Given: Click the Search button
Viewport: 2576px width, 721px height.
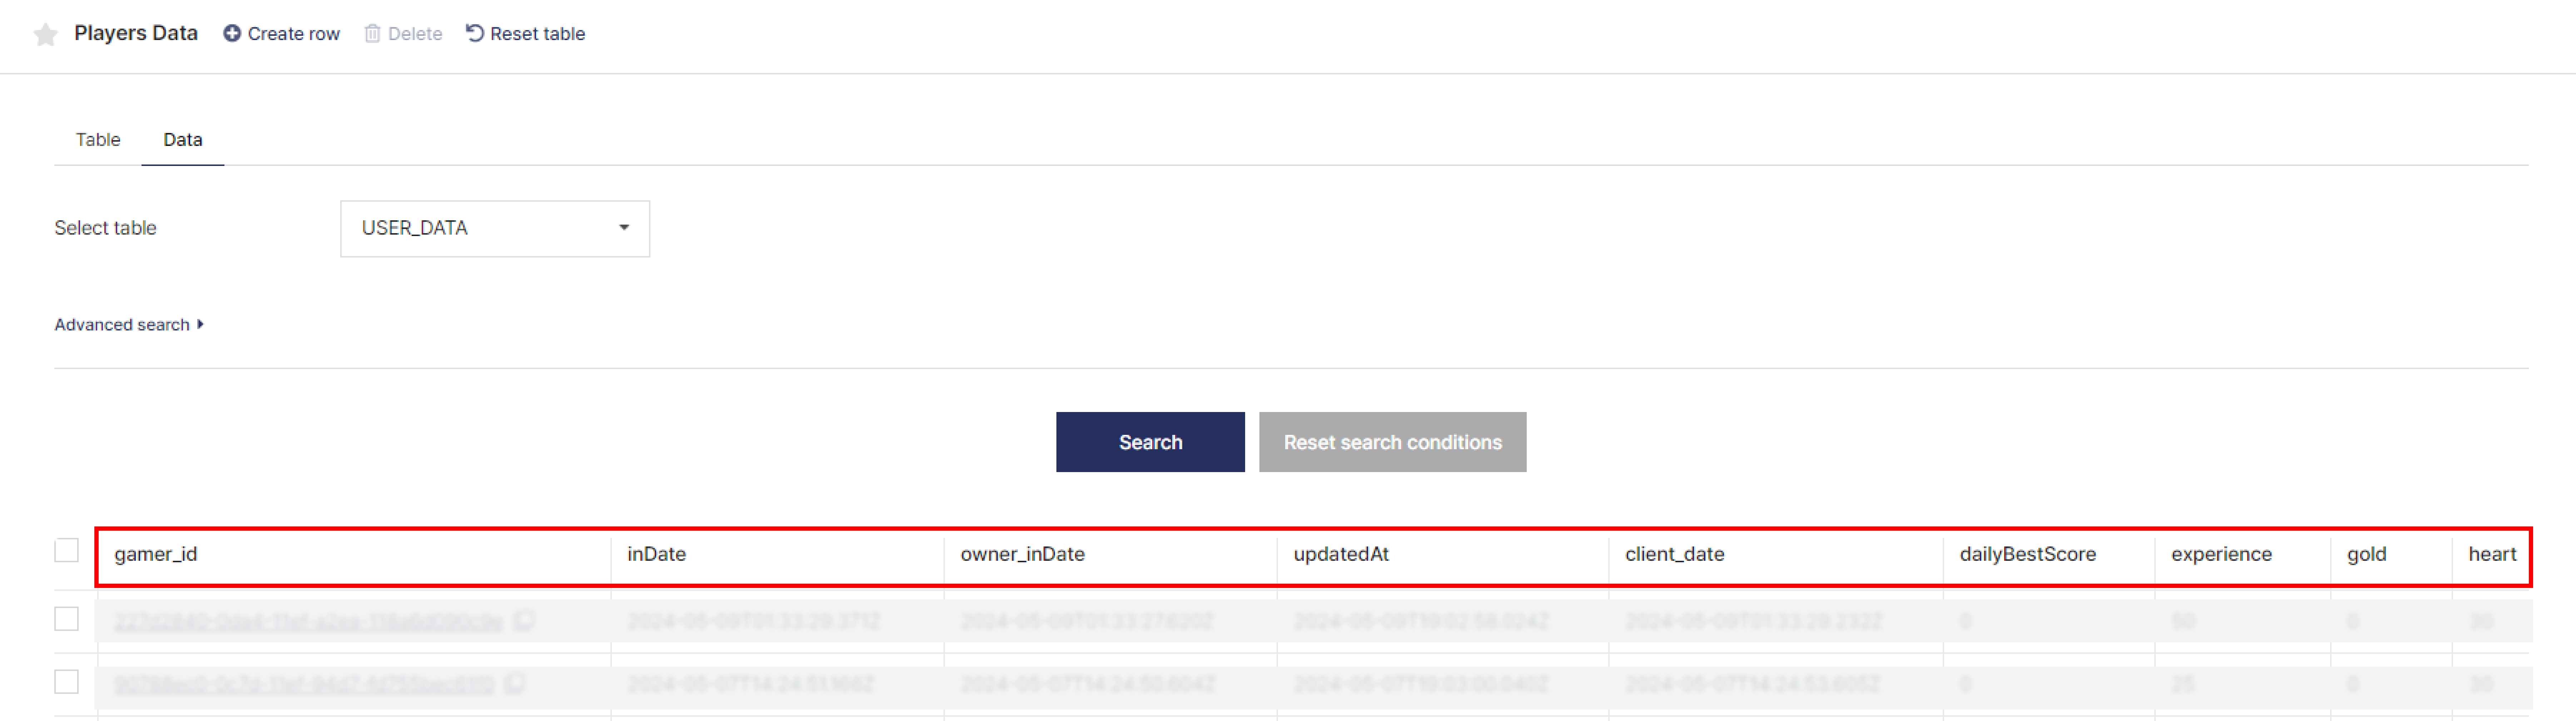Looking at the screenshot, I should point(1150,442).
